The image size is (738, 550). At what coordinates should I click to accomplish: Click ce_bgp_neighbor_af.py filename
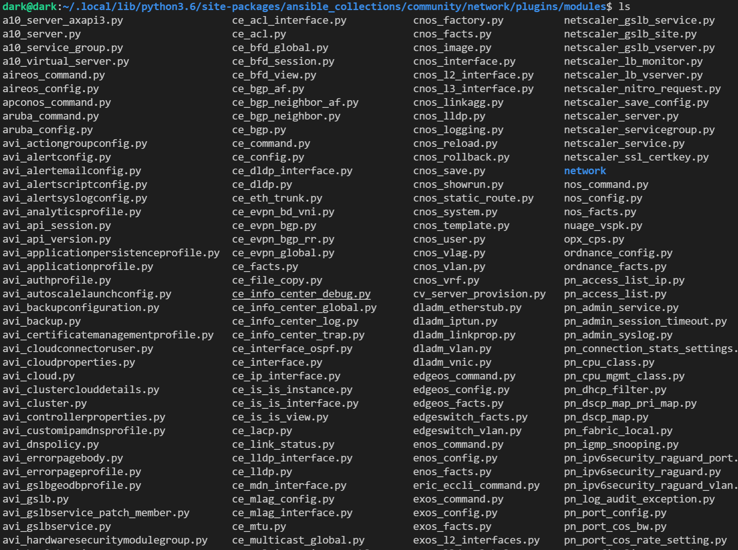[x=295, y=102]
